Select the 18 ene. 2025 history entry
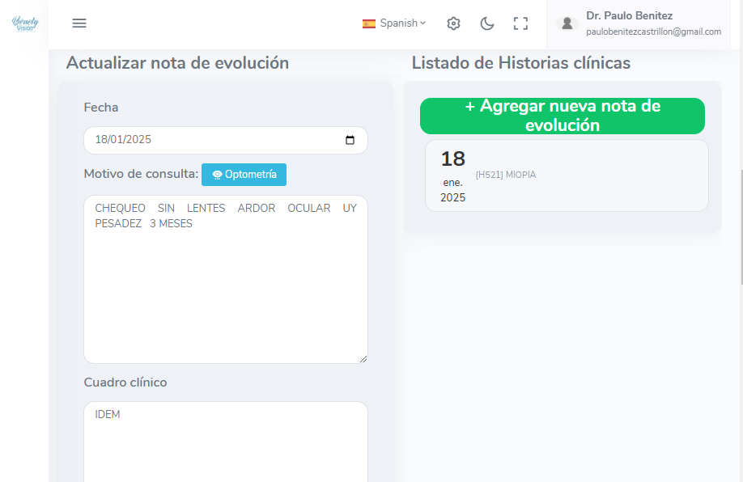 point(452,175)
